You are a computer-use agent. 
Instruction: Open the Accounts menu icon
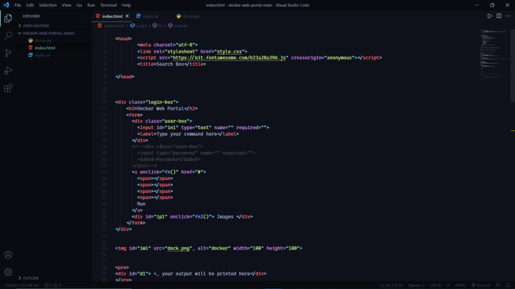[x=8, y=254]
